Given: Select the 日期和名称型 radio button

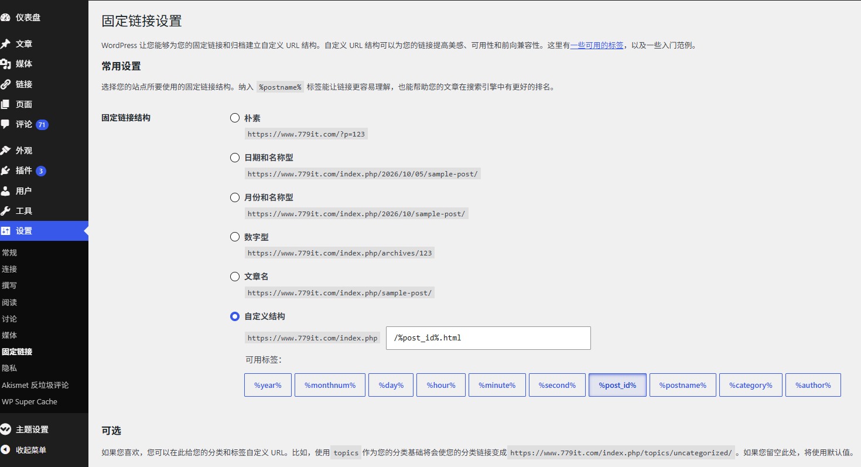Looking at the screenshot, I should 235,158.
